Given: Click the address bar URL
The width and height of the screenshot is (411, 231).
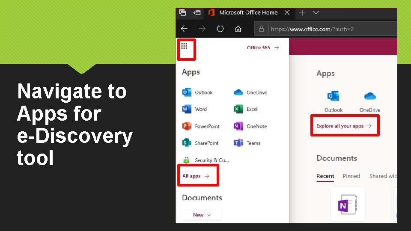Looking at the screenshot, I should [312, 29].
